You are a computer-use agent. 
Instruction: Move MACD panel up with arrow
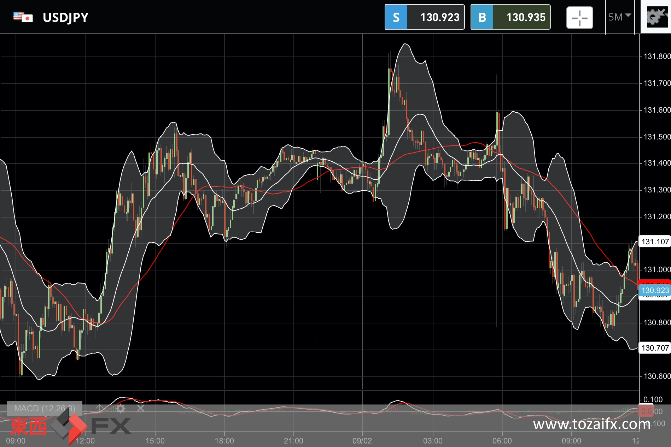tap(100, 409)
